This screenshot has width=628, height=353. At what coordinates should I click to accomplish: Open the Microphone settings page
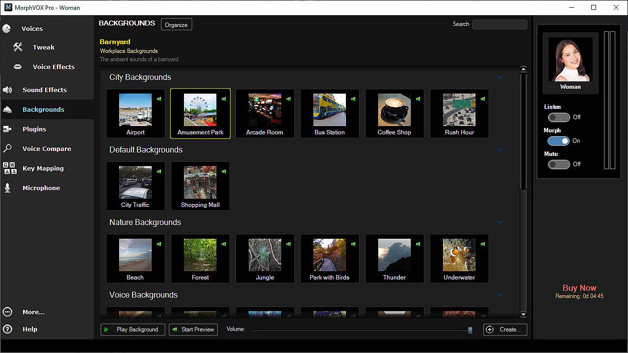[41, 188]
